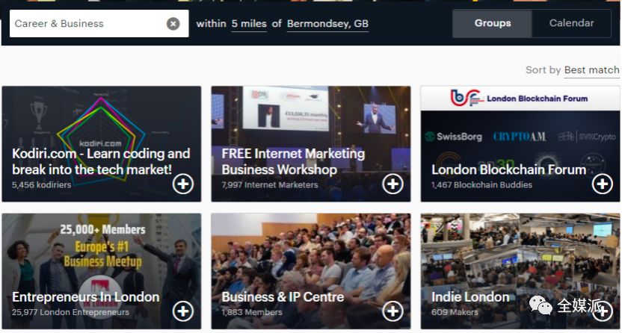Switch to the Calendar tab
Image resolution: width=622 pixels, height=333 pixels.
571,23
